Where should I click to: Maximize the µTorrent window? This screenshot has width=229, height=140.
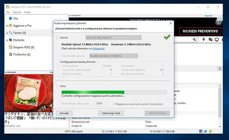click(x=208, y=7)
